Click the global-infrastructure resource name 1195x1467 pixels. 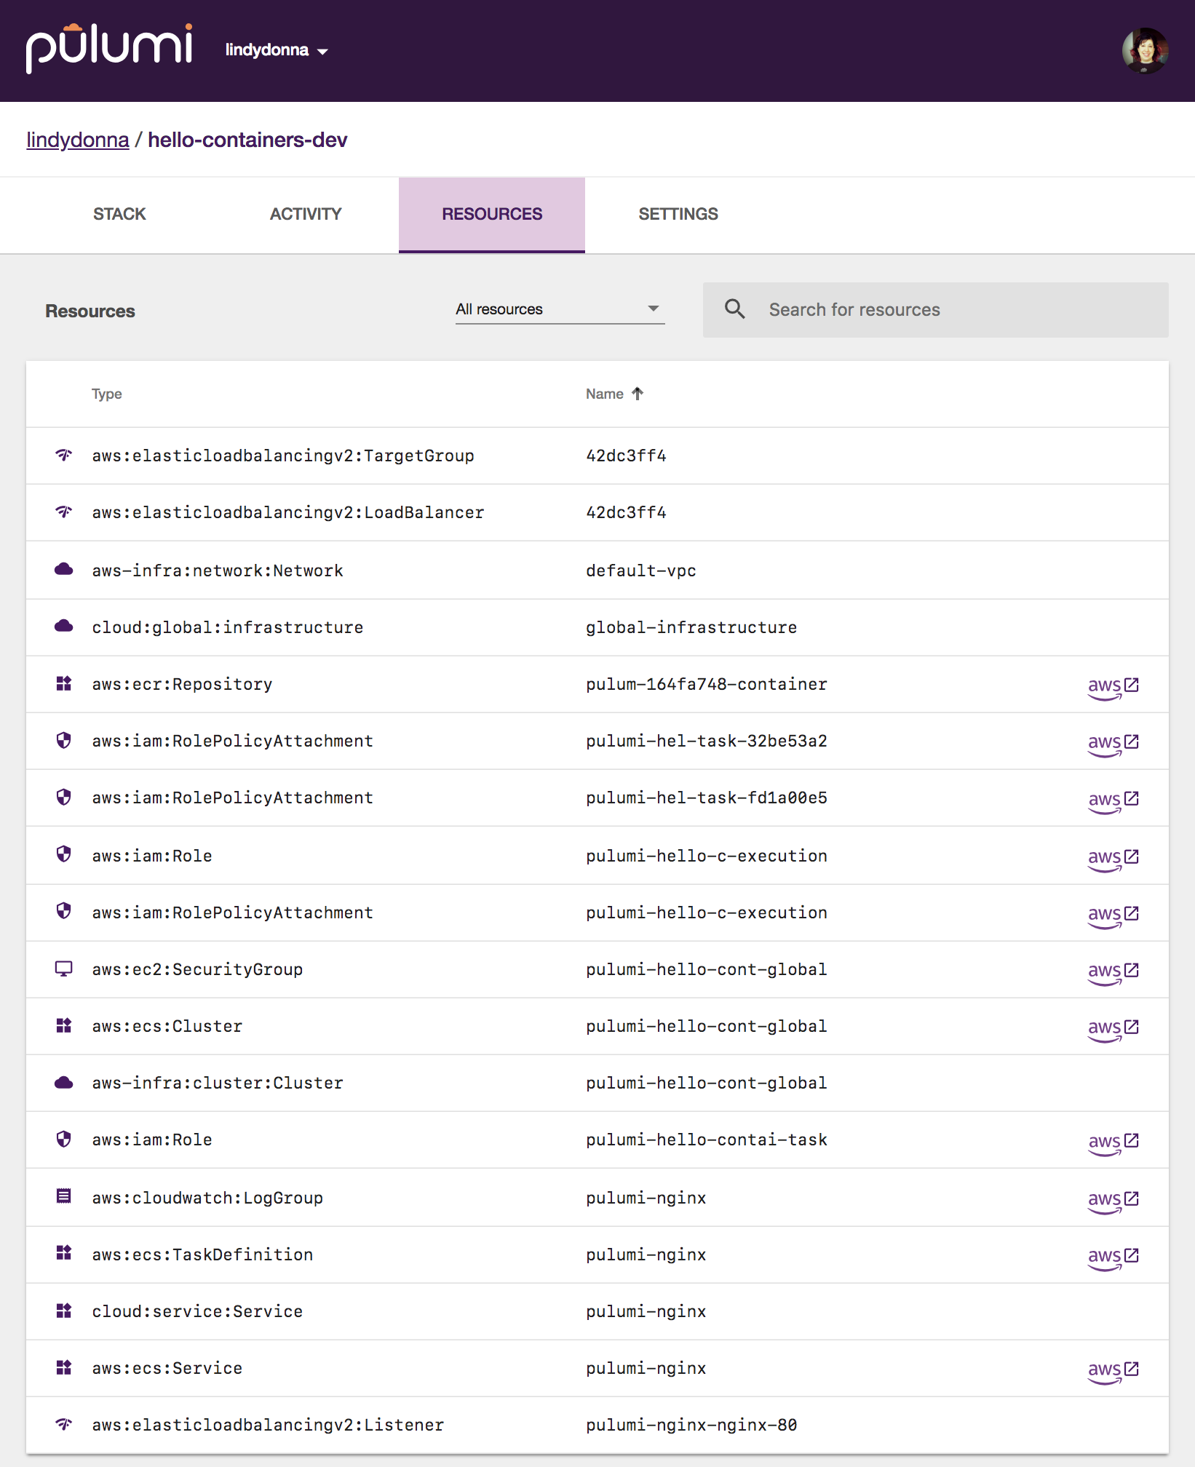click(691, 627)
